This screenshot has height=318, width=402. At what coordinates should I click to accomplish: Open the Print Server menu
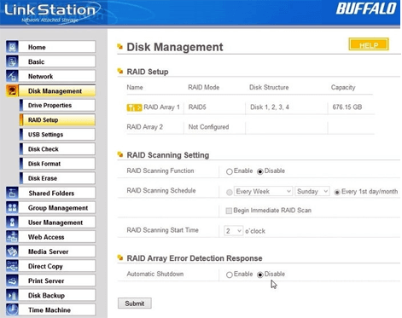57,280
